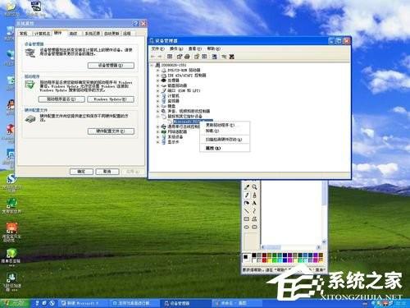The image size is (410, 308).
Task: Select the Text tool in Paint
Action: tap(254, 203)
